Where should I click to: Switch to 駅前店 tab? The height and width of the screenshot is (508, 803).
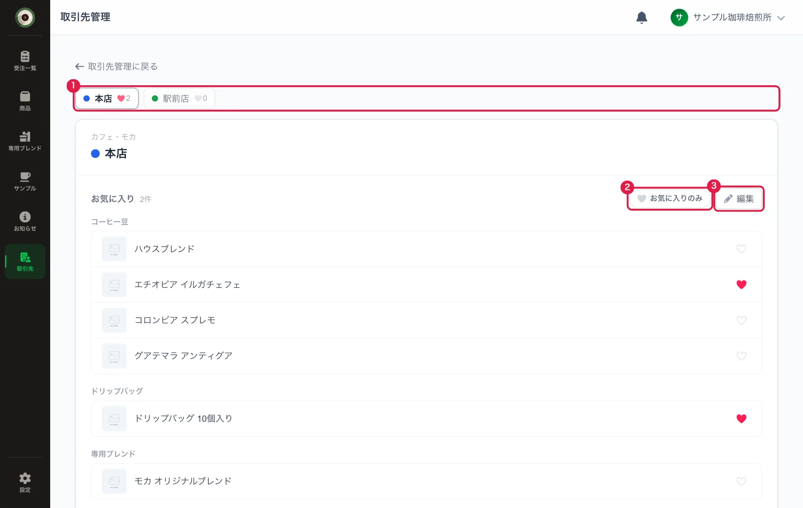pos(179,98)
